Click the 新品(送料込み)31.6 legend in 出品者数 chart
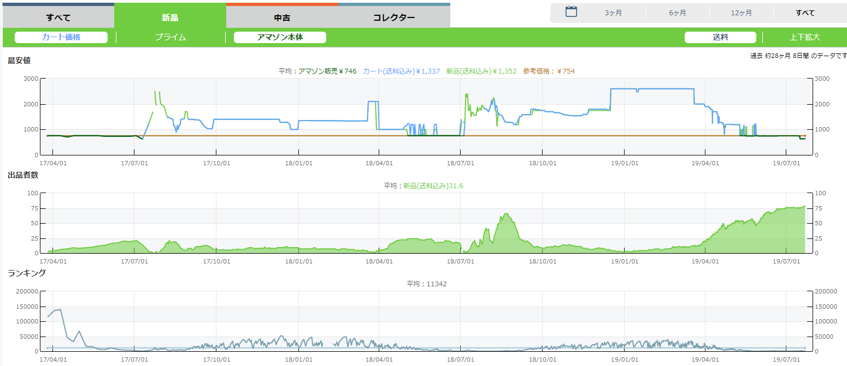The width and height of the screenshot is (847, 366). [x=433, y=186]
